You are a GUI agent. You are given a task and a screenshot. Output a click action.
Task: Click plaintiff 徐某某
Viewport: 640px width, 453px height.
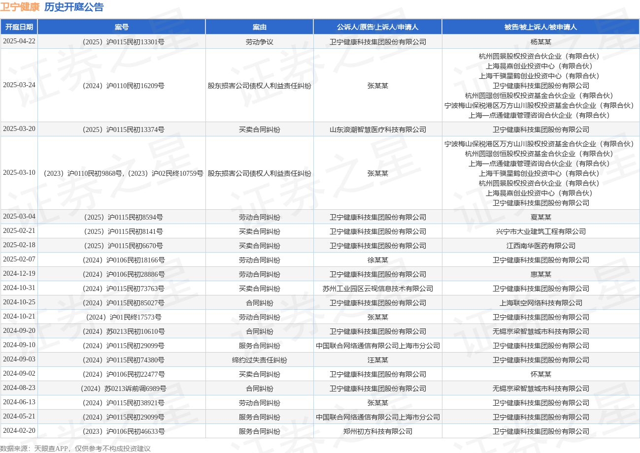point(378,260)
